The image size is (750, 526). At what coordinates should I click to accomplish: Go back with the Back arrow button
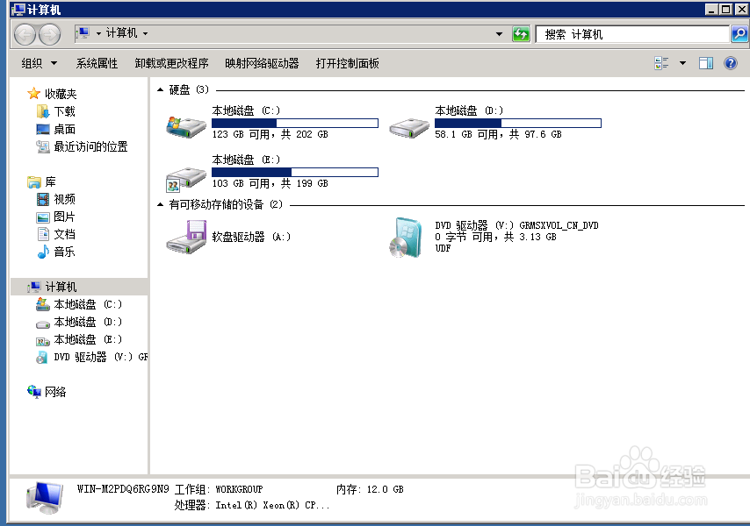[x=25, y=34]
